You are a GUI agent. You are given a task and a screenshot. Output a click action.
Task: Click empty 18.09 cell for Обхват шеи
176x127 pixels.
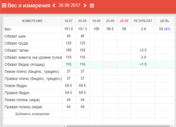click(x=96, y=36)
